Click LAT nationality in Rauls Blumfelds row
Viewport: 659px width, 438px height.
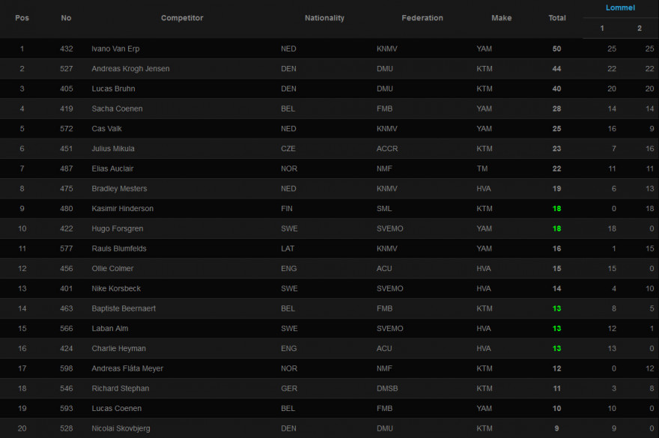tap(288, 249)
